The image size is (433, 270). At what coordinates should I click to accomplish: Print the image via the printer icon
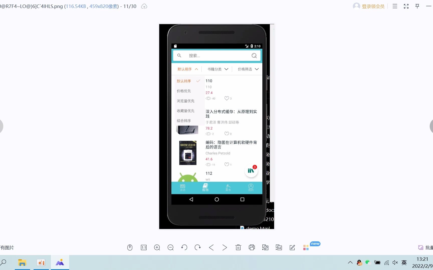coord(252,247)
